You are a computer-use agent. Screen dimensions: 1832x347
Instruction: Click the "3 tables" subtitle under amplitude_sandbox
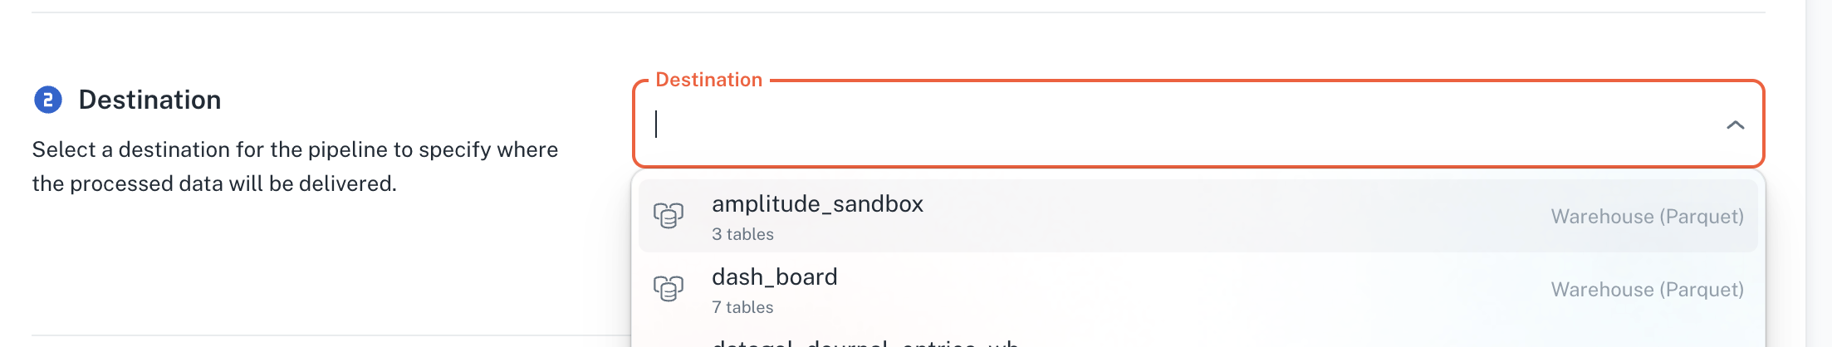coord(742,235)
